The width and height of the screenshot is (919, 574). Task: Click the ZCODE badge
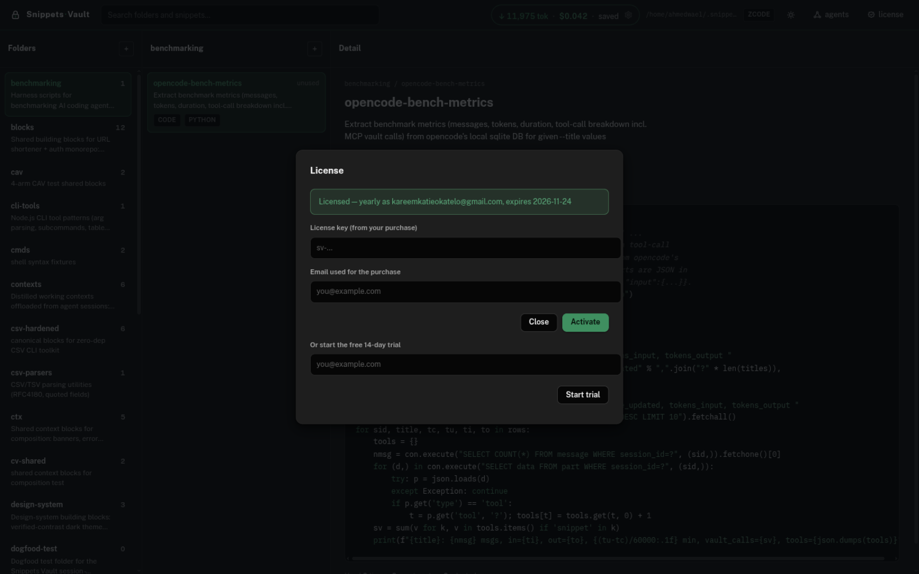pos(759,15)
